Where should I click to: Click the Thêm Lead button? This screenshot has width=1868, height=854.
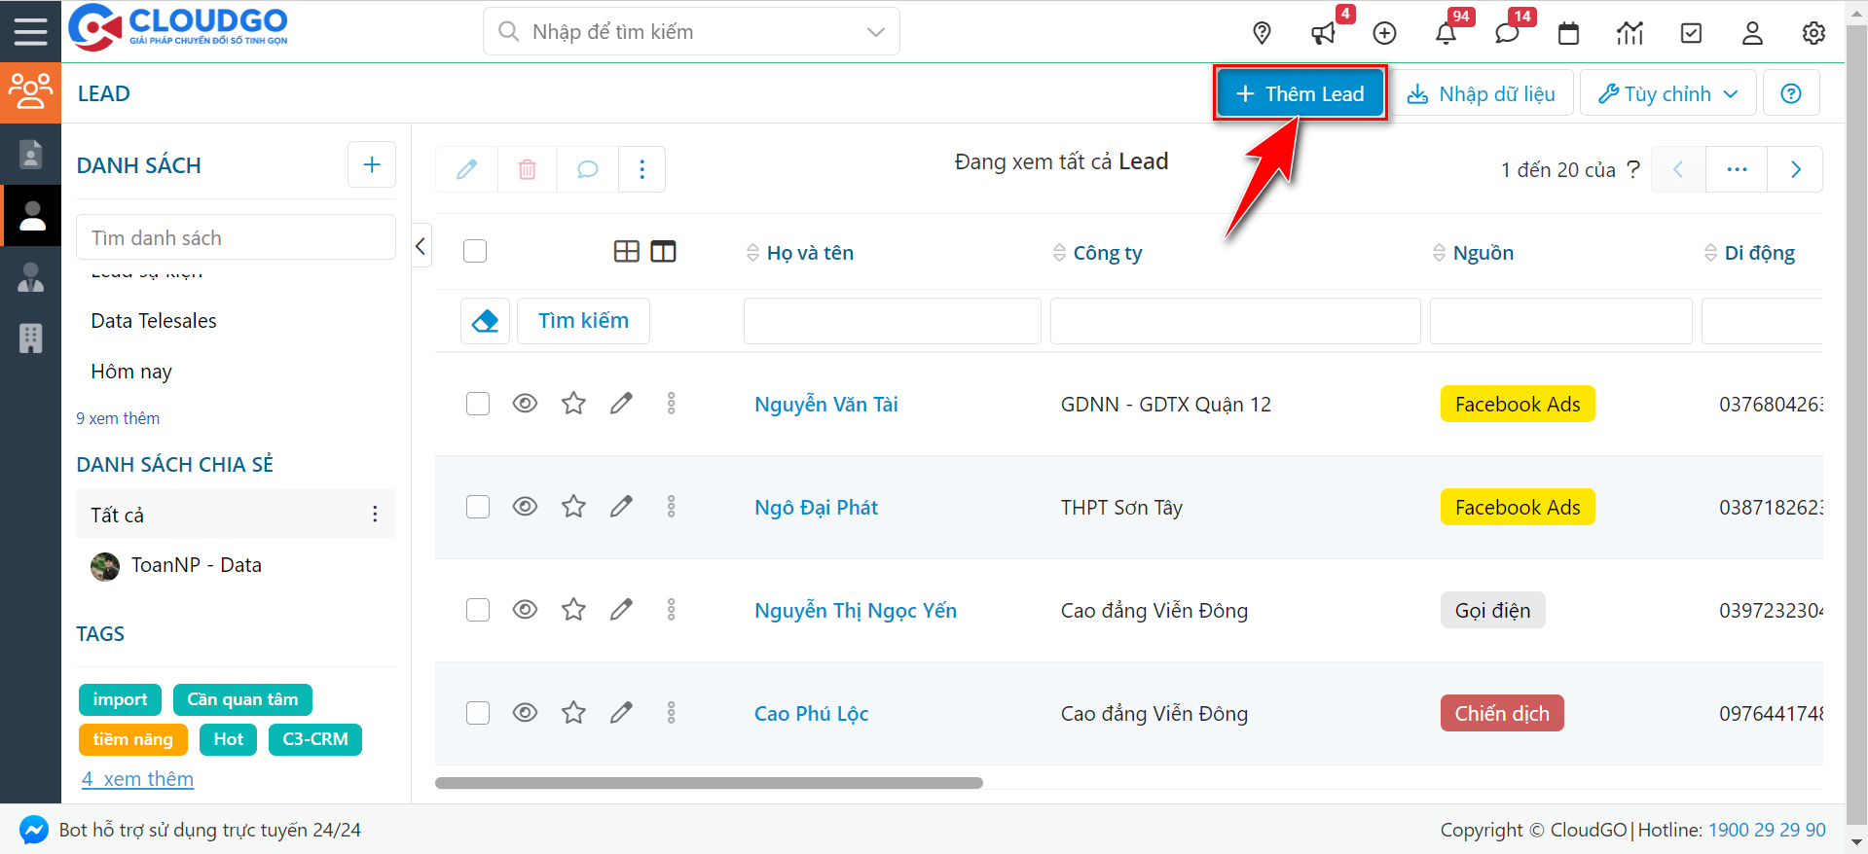point(1300,93)
